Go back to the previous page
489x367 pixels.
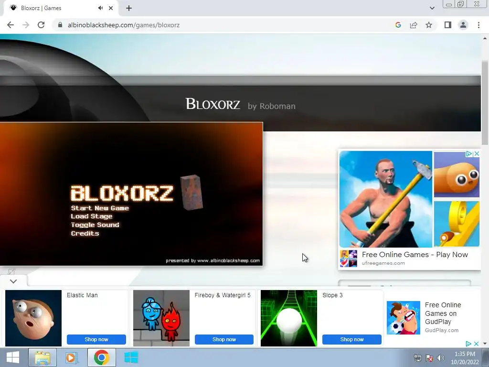click(x=11, y=25)
